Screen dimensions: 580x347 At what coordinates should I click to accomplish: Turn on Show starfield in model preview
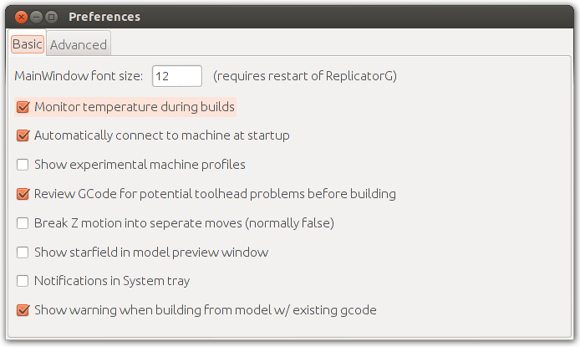[23, 253]
